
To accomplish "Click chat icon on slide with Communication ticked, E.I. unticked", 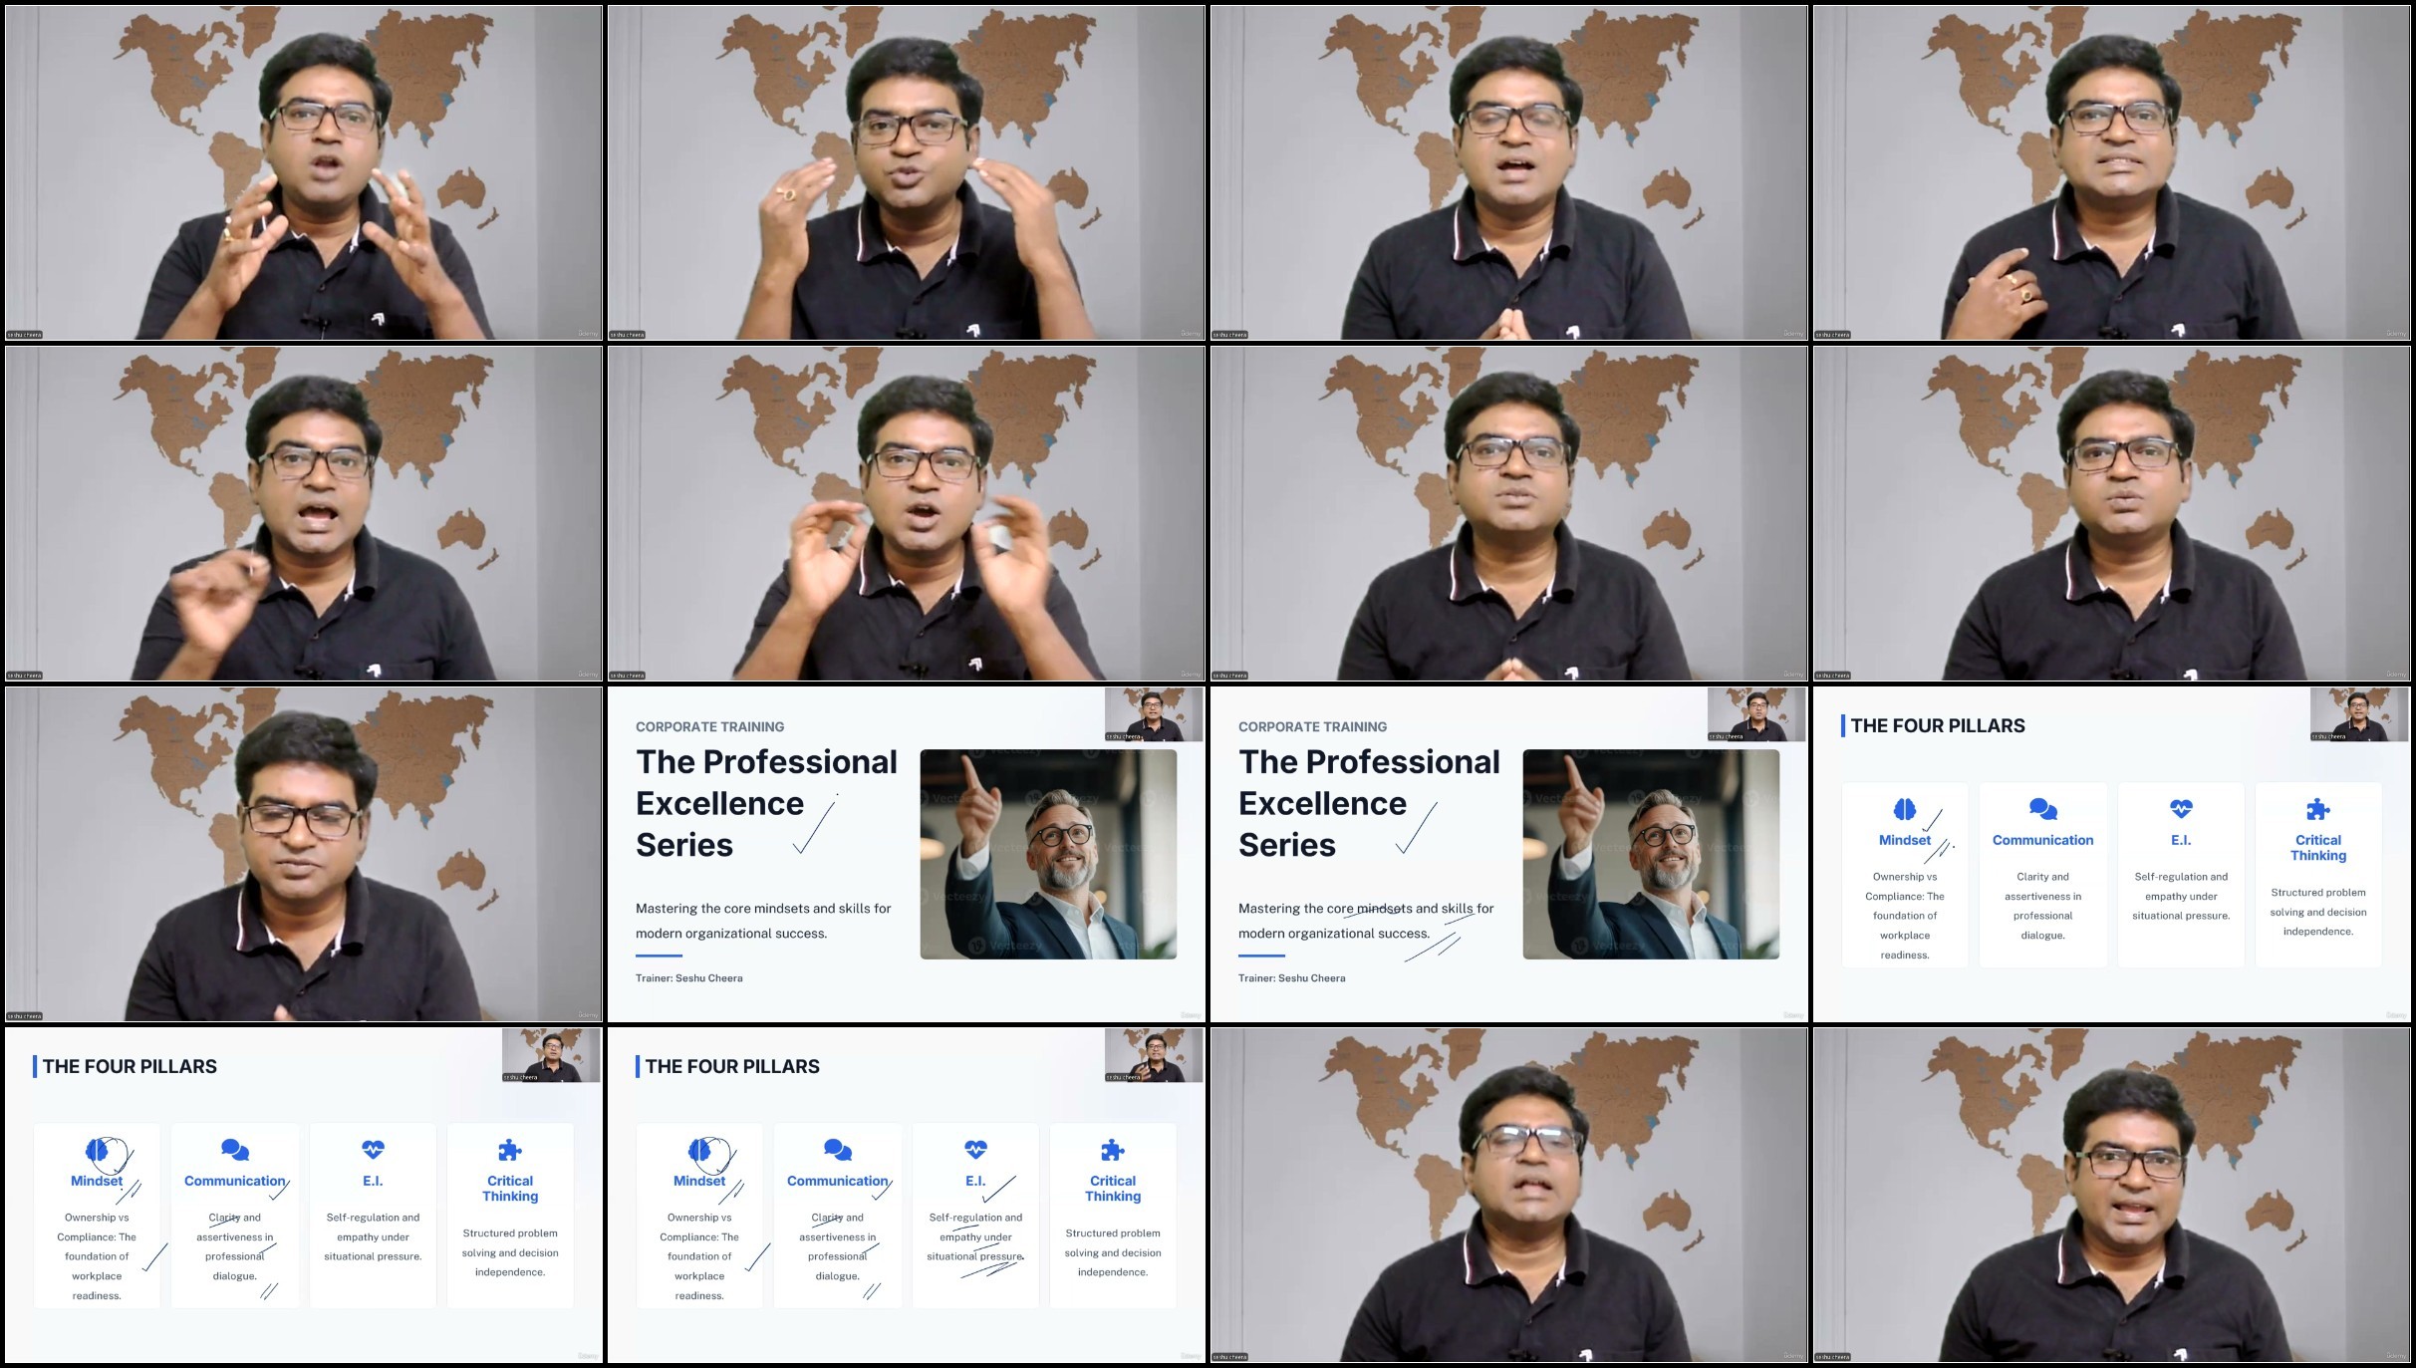I will point(235,1150).
